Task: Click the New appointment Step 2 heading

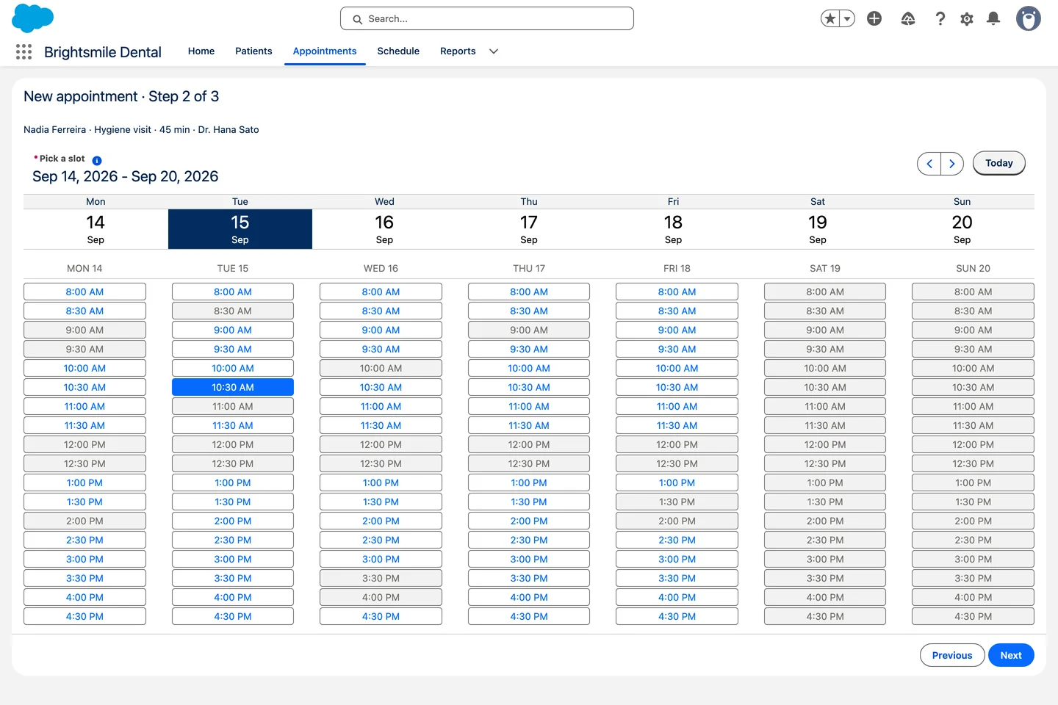Action: click(121, 97)
